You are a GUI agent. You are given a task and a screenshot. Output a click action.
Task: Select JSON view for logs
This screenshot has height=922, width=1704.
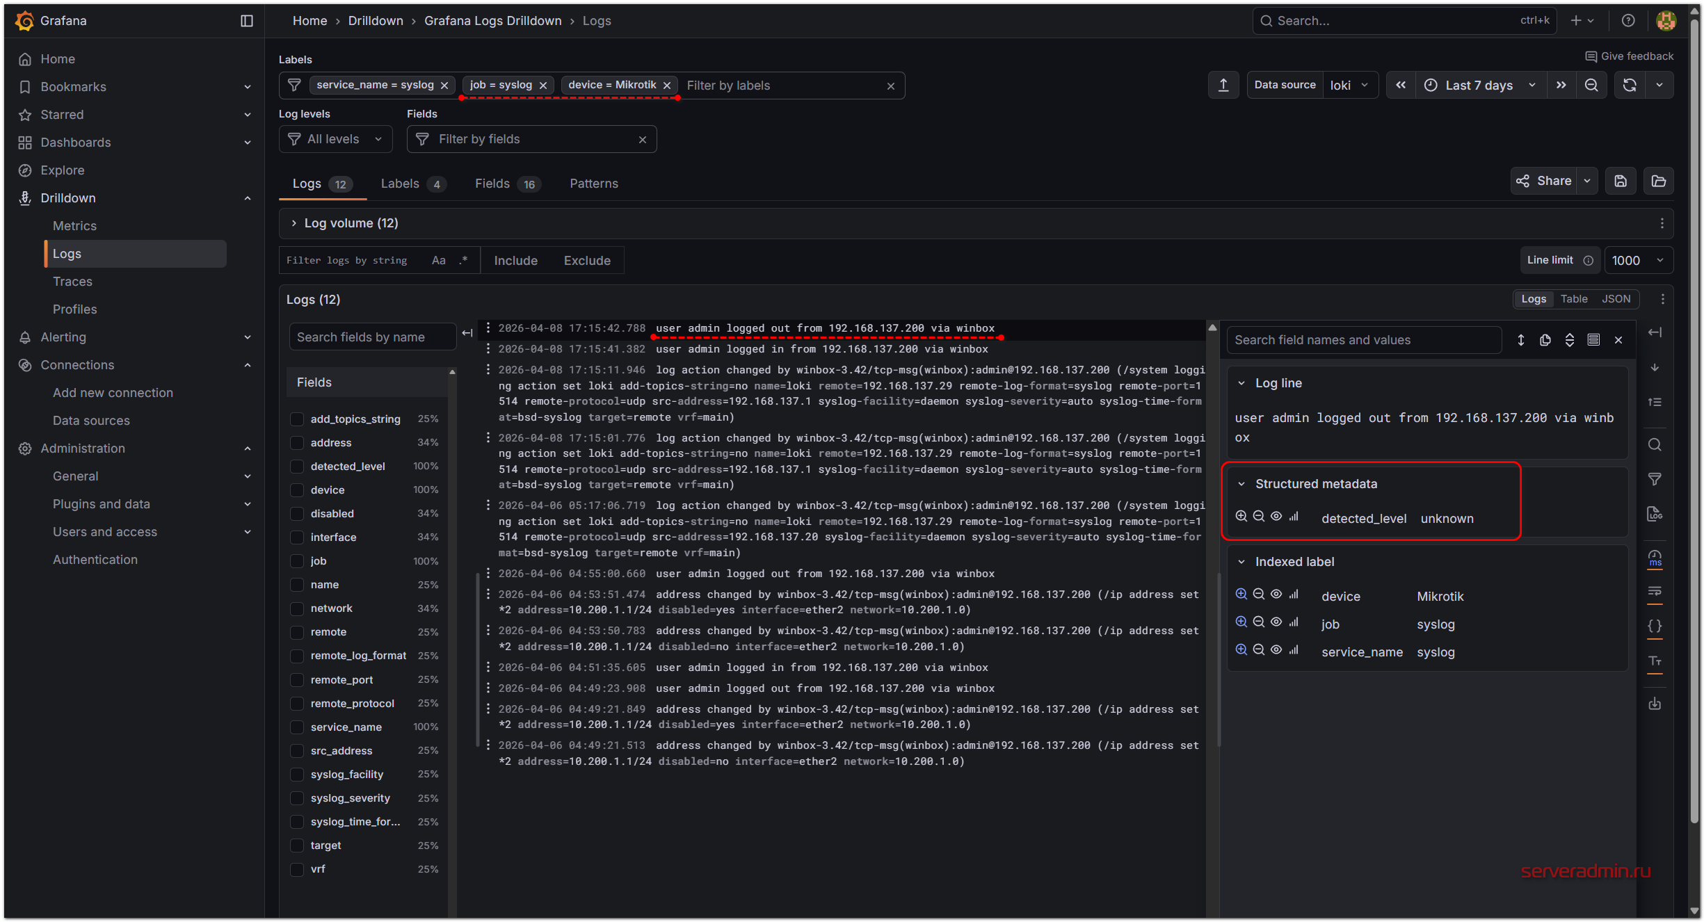pyautogui.click(x=1616, y=299)
